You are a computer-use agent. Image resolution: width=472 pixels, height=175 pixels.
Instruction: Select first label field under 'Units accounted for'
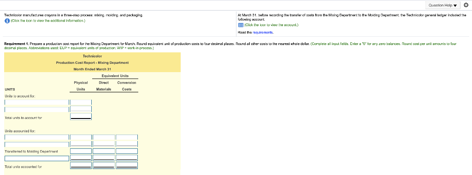click(37, 137)
